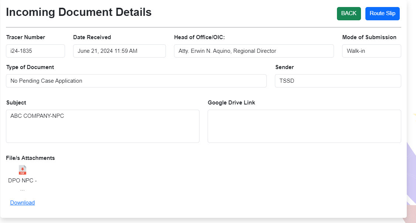416x223 pixels.
Task: Click the Mode of Submission field Walk-in
Action: pos(371,51)
